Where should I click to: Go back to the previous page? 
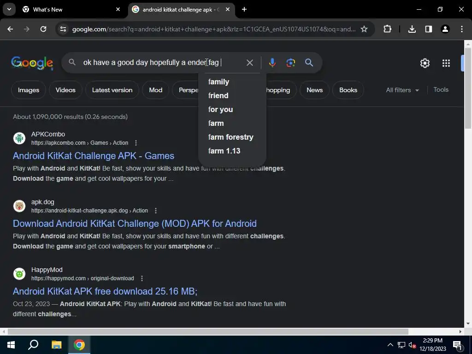[x=10, y=29]
